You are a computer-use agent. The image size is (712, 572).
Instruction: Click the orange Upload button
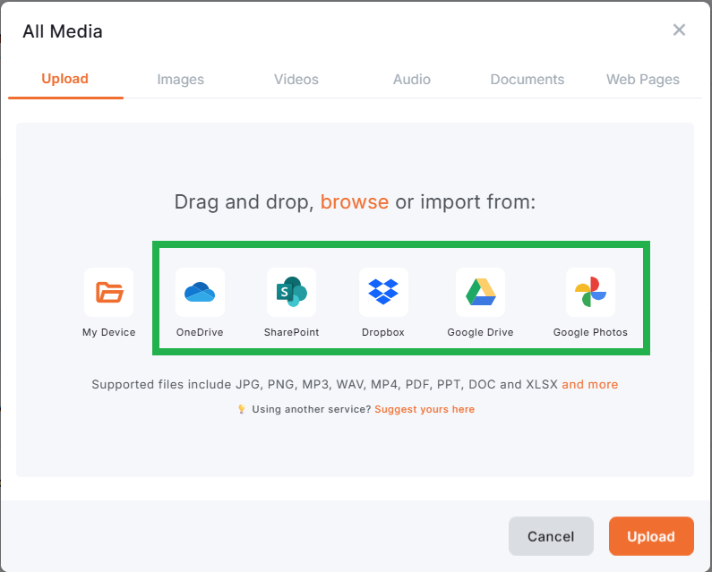point(651,536)
